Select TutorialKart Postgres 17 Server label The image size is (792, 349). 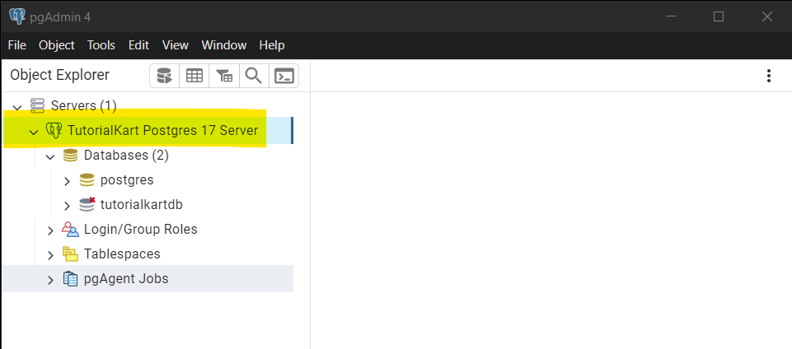pyautogui.click(x=162, y=131)
